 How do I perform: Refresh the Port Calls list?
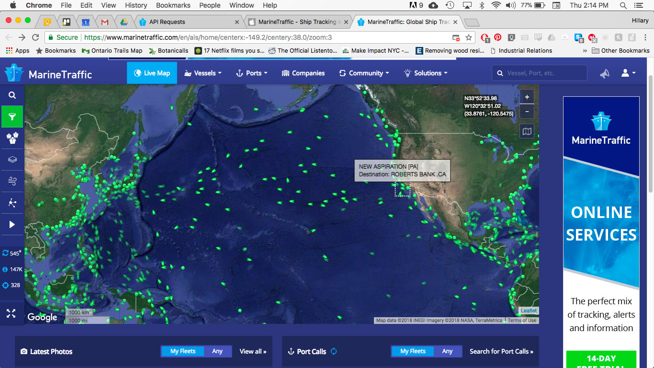334,351
